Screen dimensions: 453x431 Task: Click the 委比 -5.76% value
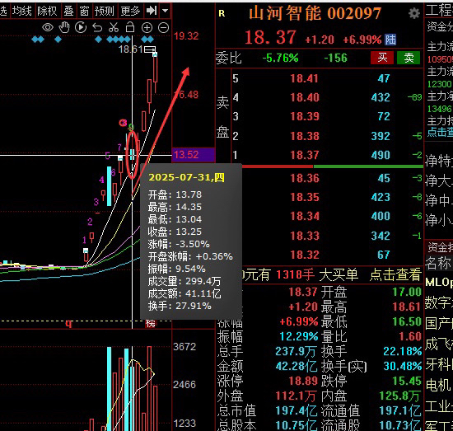(280, 59)
